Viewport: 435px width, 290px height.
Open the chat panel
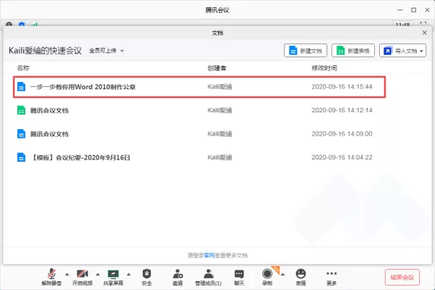239,277
